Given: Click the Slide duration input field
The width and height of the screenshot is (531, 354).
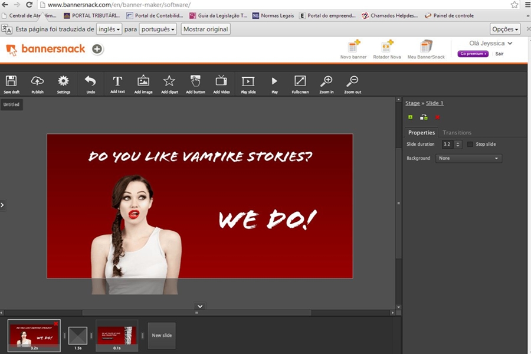Looking at the screenshot, I should coord(448,145).
